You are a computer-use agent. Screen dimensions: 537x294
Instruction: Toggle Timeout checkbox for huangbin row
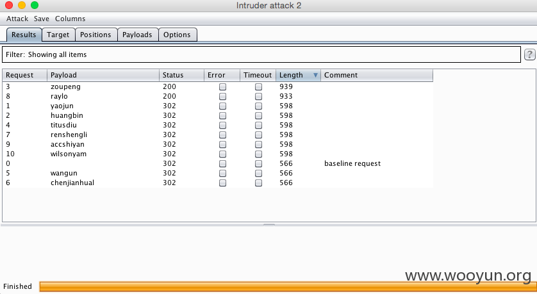point(259,116)
